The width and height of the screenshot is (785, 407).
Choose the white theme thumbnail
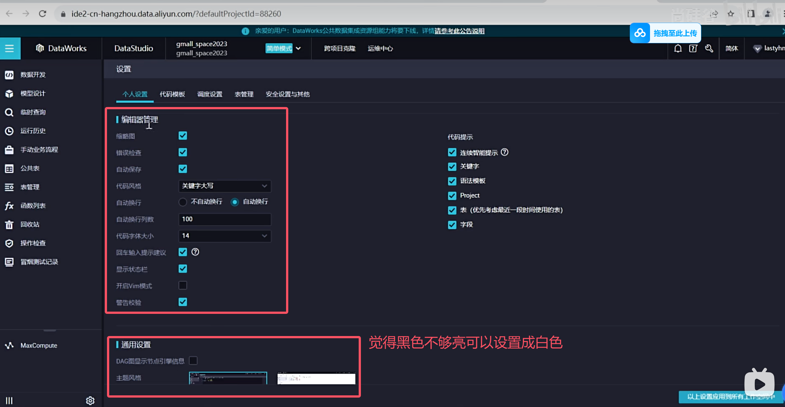(316, 378)
